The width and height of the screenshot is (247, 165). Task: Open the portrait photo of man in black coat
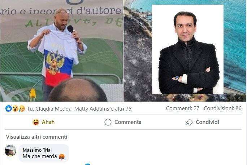coord(188,49)
